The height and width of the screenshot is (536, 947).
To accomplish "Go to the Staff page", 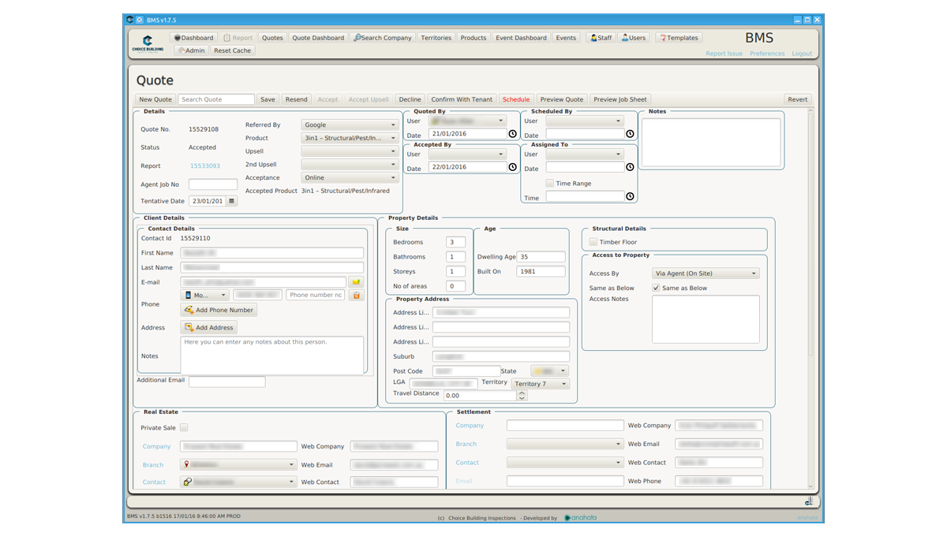I will [x=601, y=38].
